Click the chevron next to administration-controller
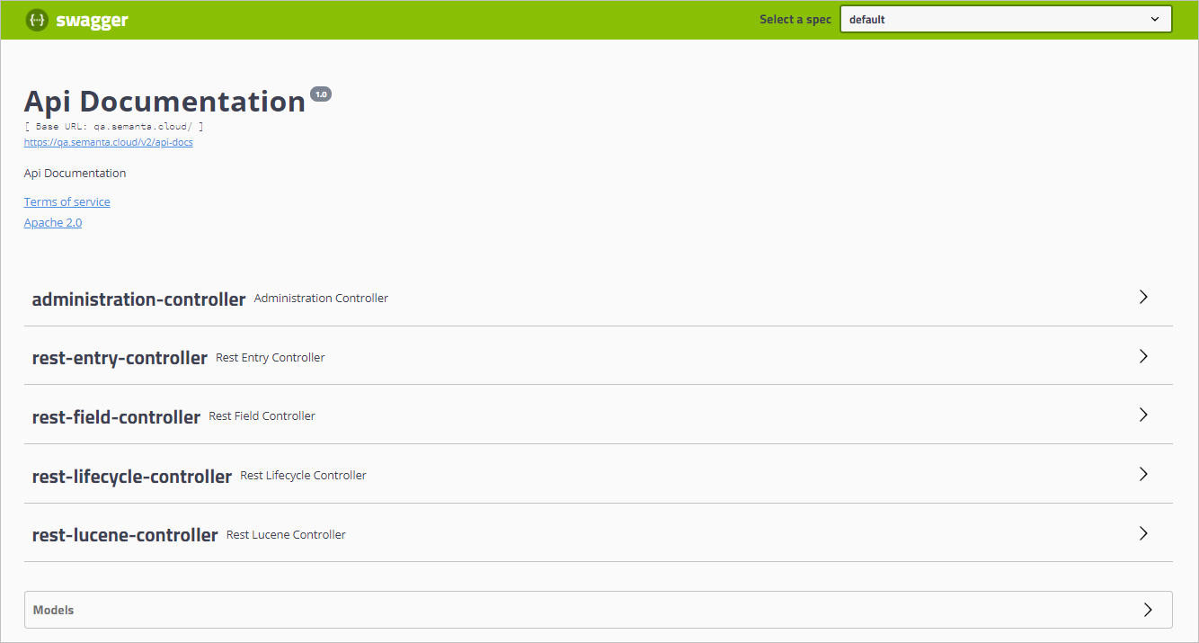Screen dimensions: 1199x643 1143,297
